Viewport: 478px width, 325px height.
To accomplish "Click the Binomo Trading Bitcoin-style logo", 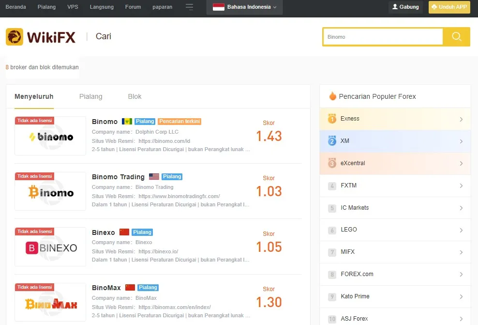I will [x=50, y=191].
